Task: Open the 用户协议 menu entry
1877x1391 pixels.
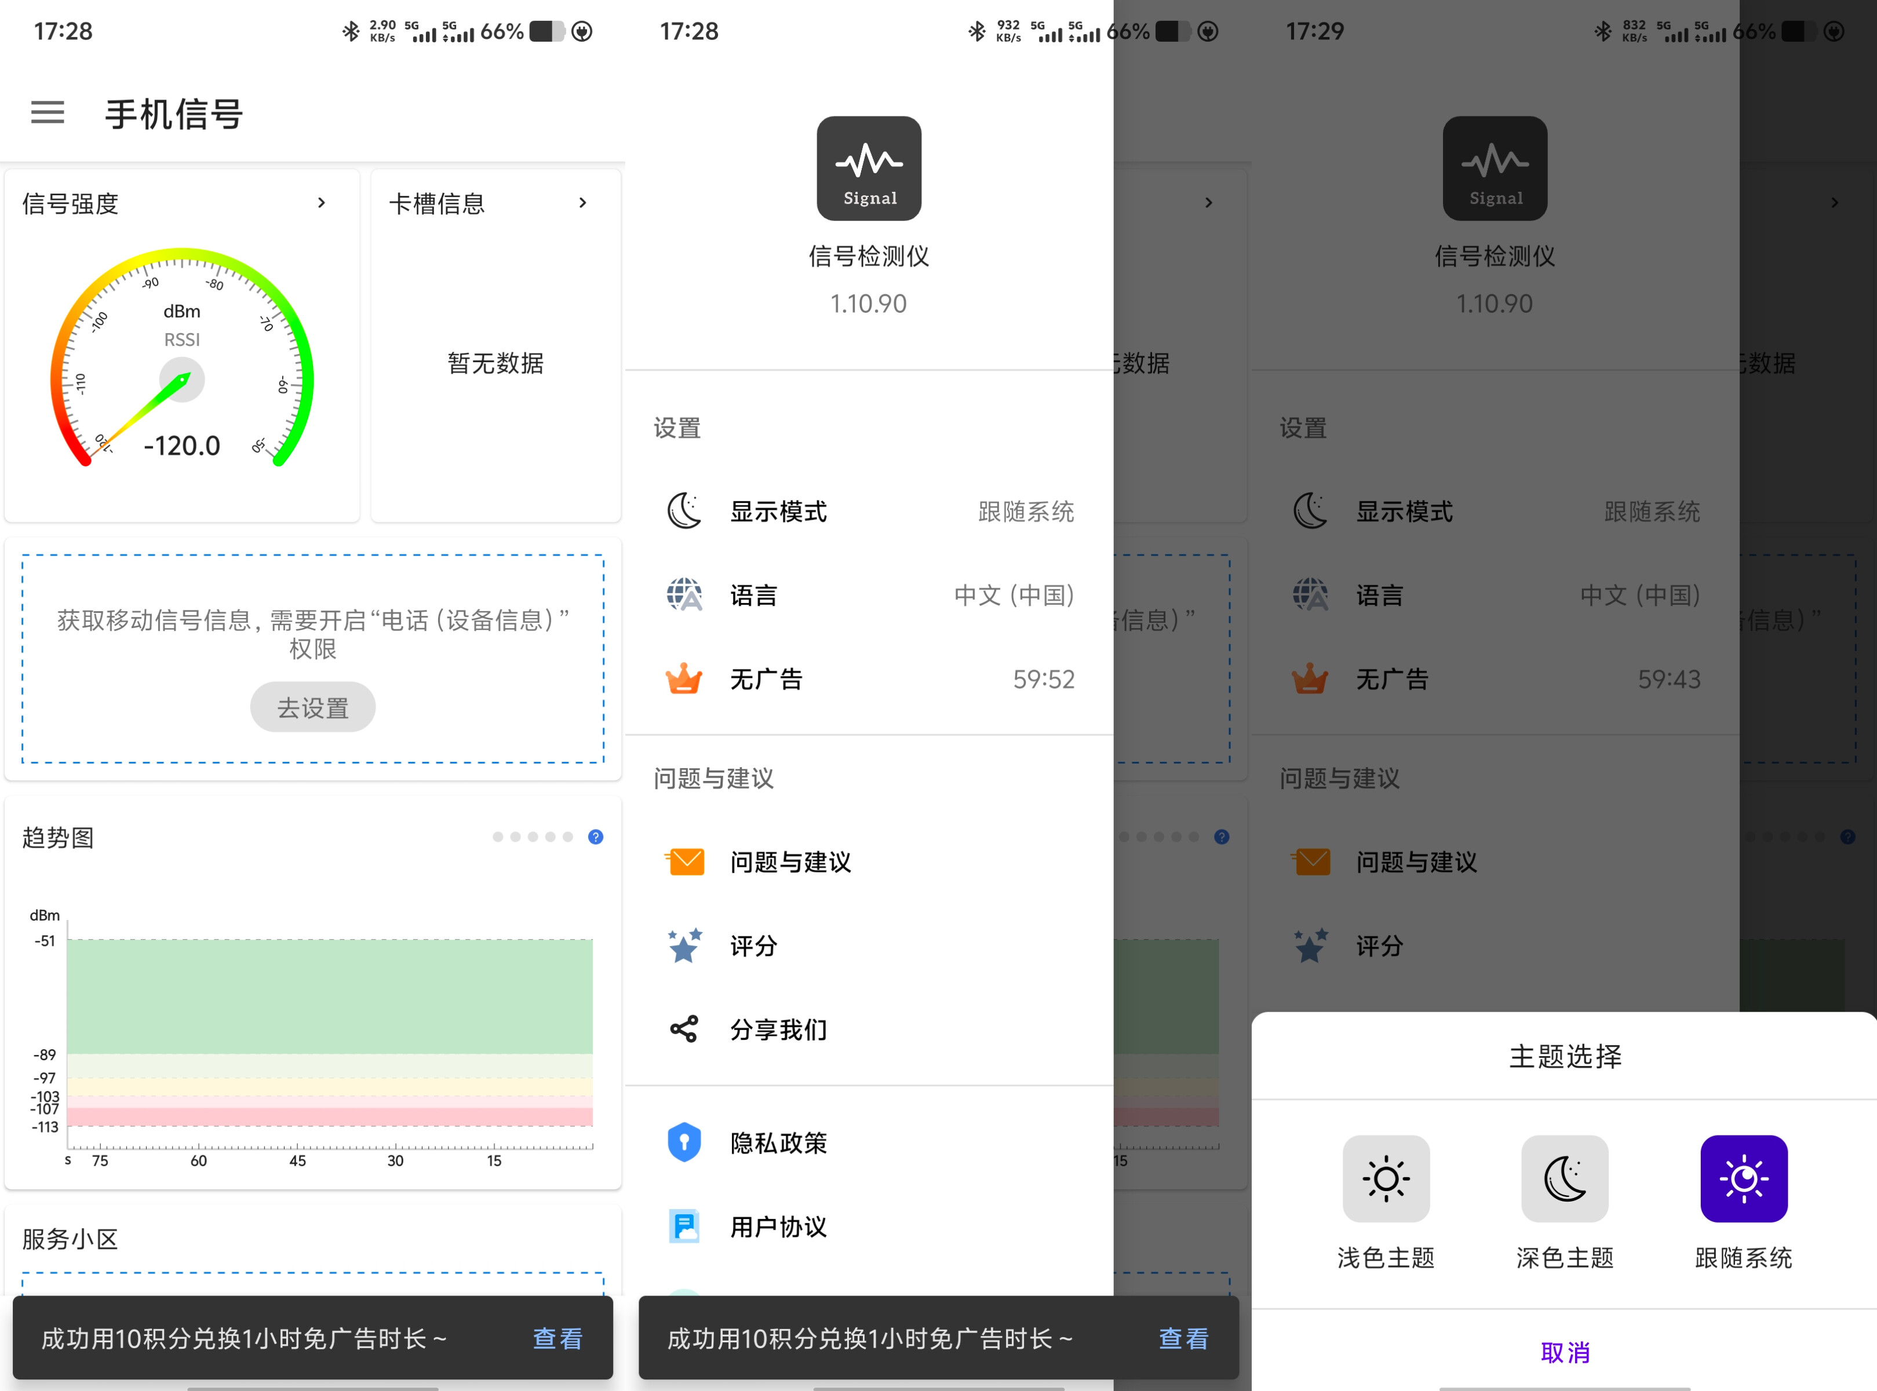Action: pyautogui.click(x=778, y=1226)
